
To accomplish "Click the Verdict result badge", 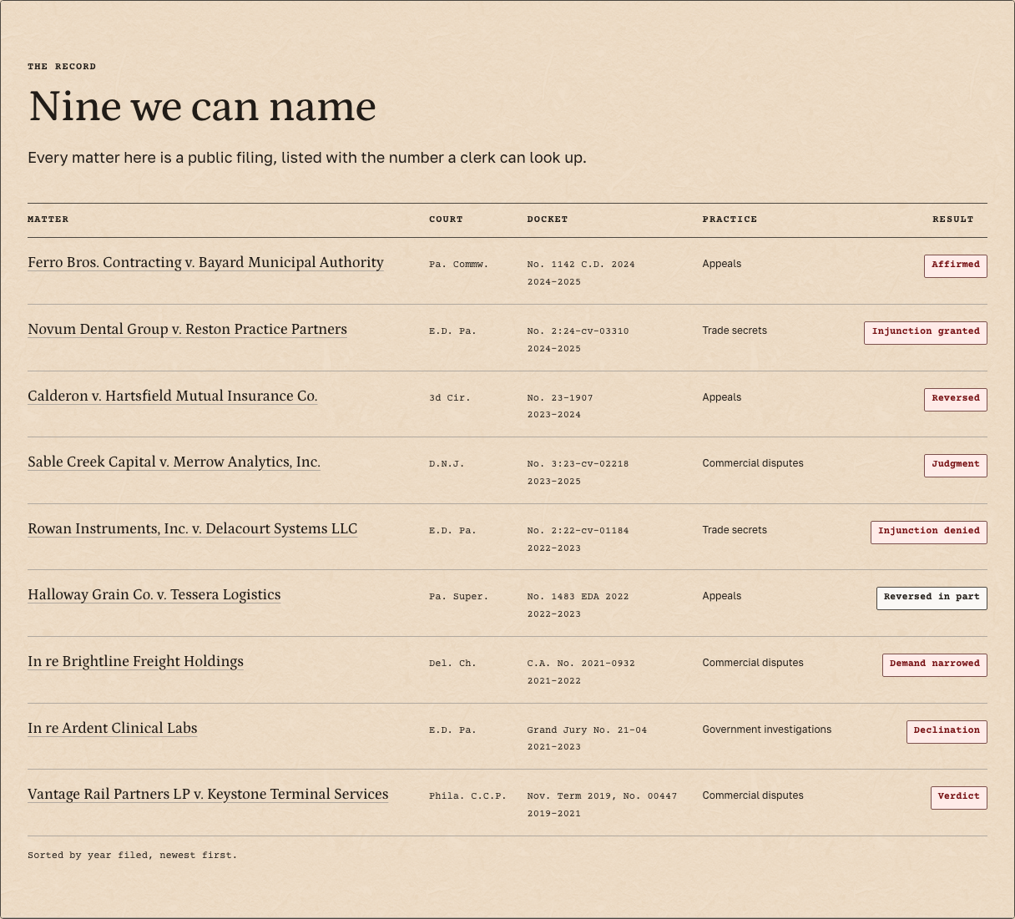I will pyautogui.click(x=959, y=797).
